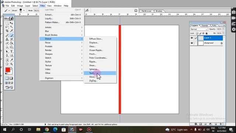Switch to the Channels tab
Viewport: 236px width, 133px height.
click(x=205, y=25)
